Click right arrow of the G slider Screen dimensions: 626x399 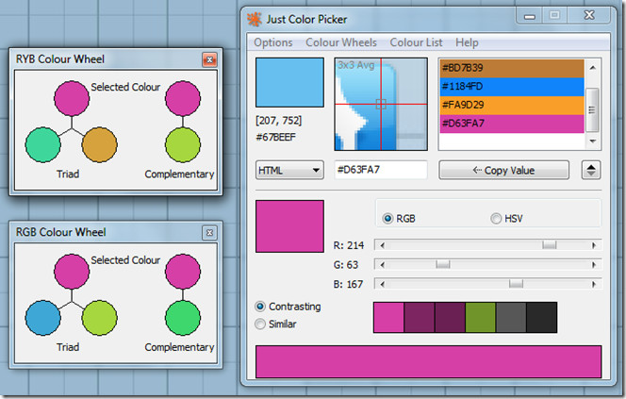coord(594,264)
